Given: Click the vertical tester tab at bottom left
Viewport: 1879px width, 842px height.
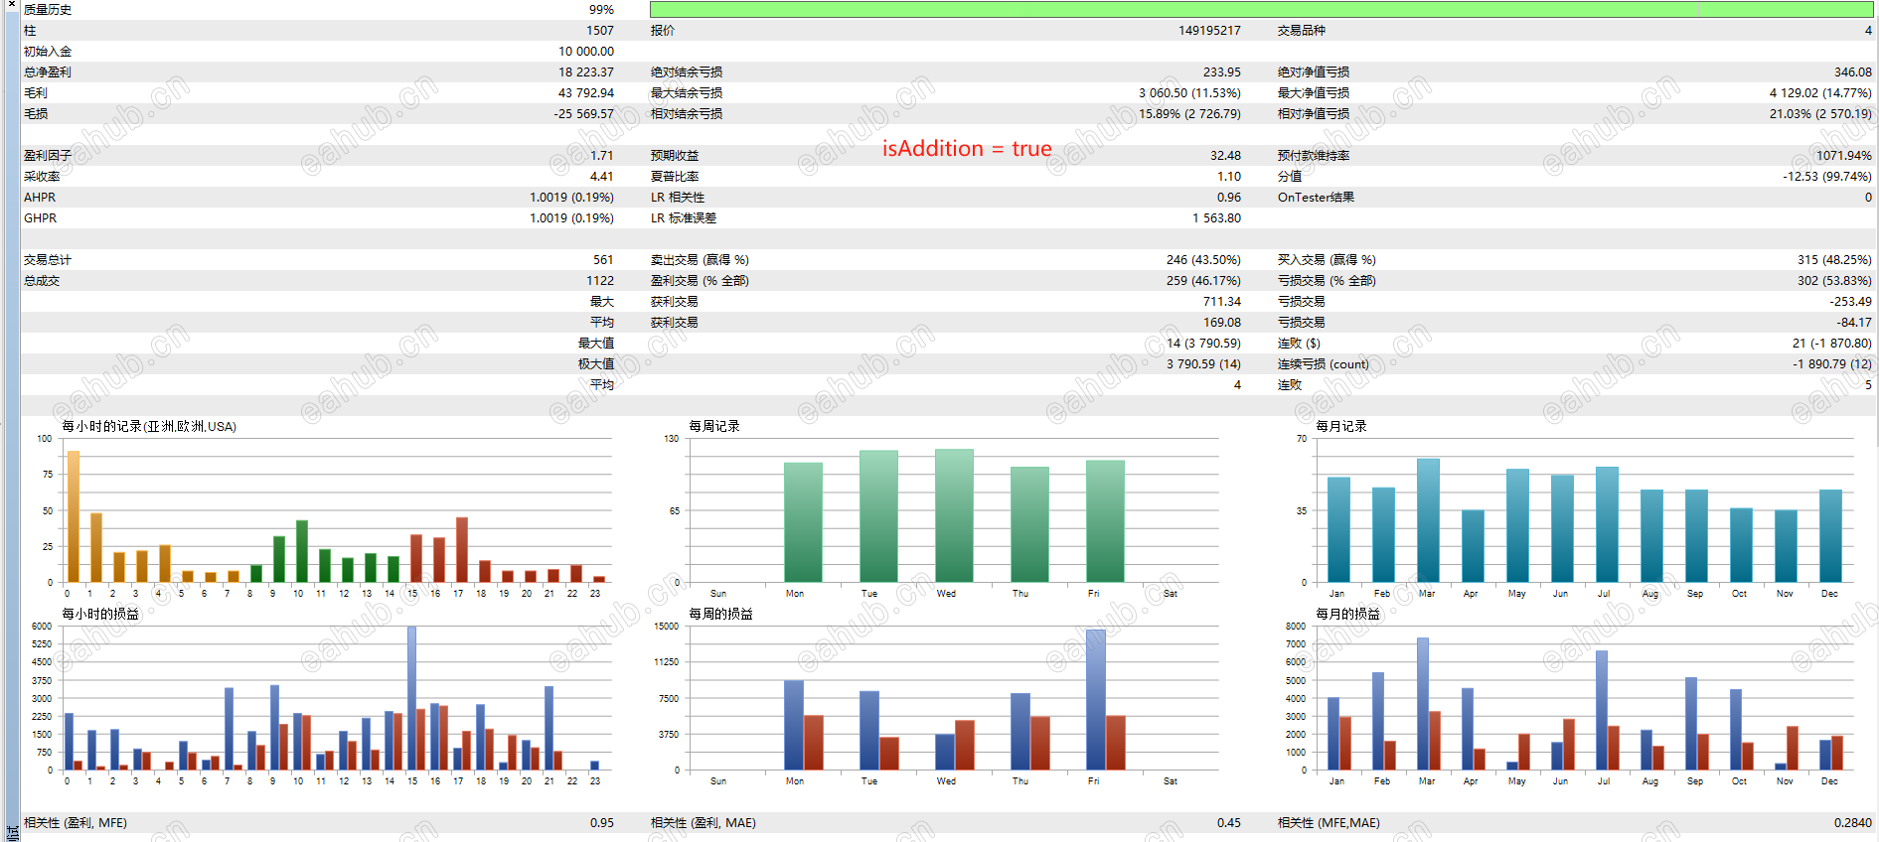Looking at the screenshot, I should [12, 833].
